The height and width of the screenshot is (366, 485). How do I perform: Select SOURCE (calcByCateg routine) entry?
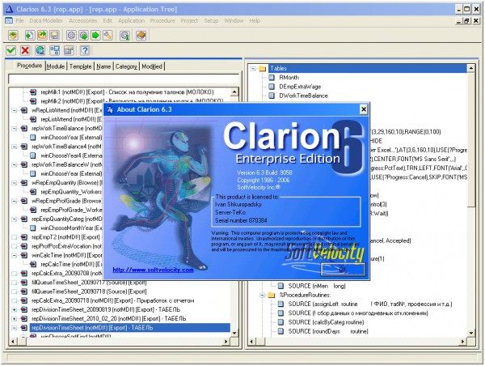click(326, 322)
